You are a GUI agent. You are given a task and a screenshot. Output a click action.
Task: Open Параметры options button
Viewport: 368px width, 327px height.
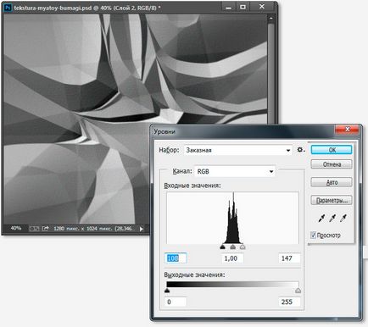[x=332, y=200]
